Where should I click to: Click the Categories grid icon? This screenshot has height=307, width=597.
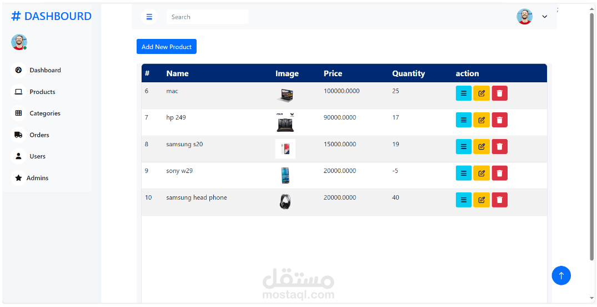18,113
